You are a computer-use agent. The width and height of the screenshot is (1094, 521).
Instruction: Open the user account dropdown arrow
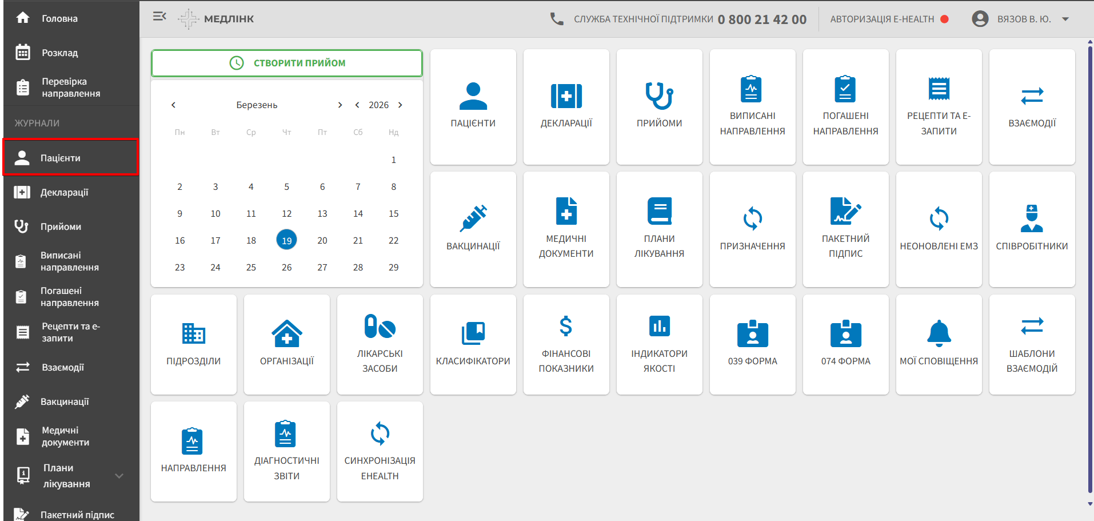tap(1065, 19)
